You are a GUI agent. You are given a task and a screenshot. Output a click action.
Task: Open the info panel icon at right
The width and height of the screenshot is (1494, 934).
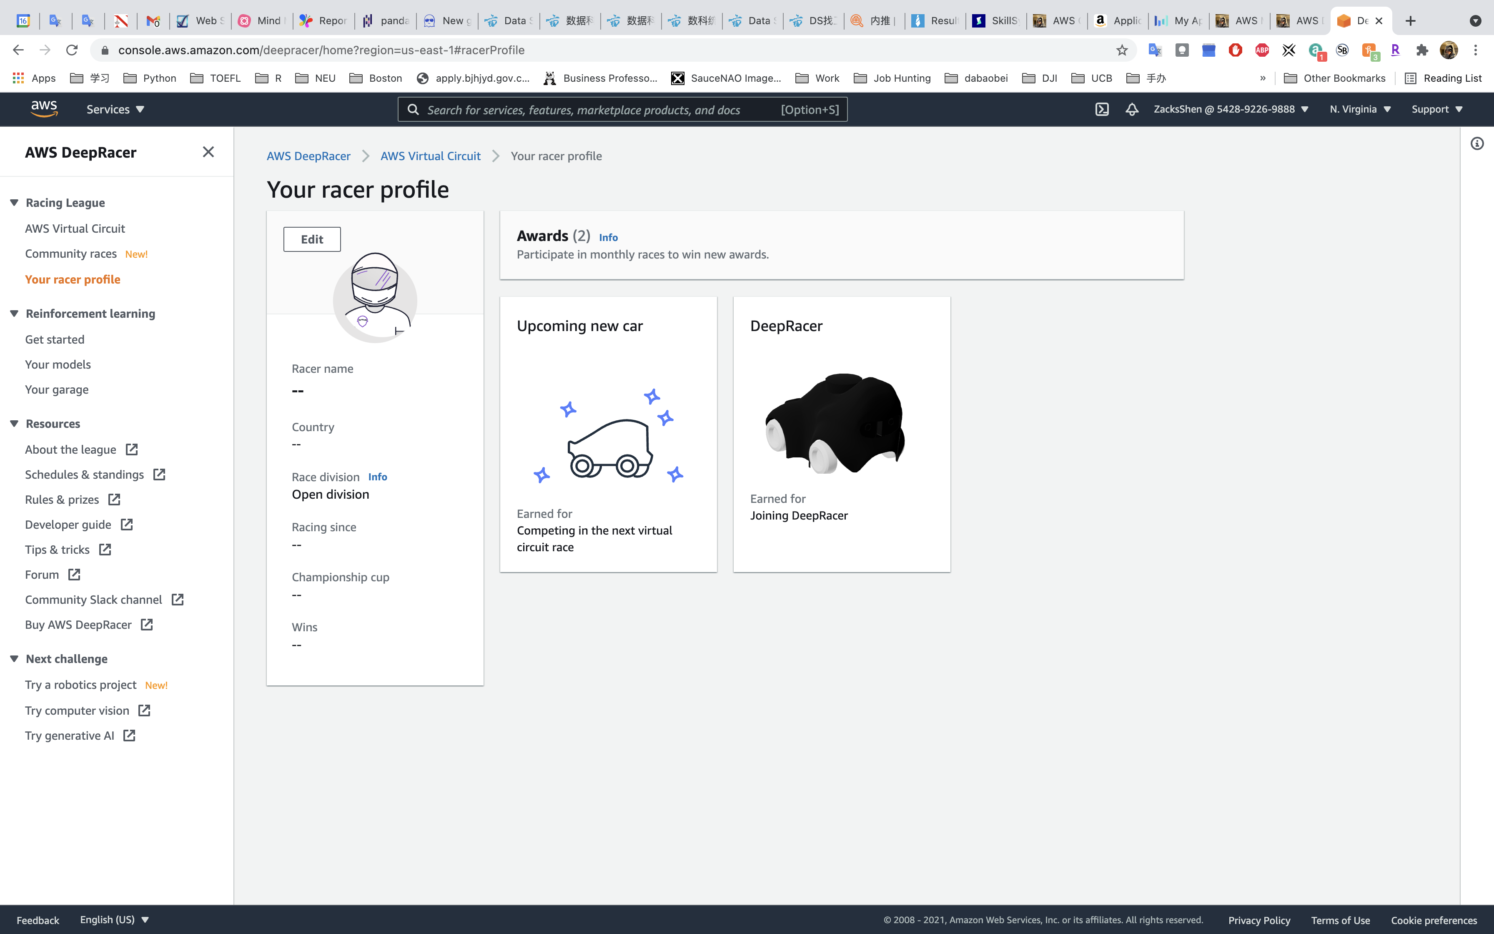[x=1477, y=144]
